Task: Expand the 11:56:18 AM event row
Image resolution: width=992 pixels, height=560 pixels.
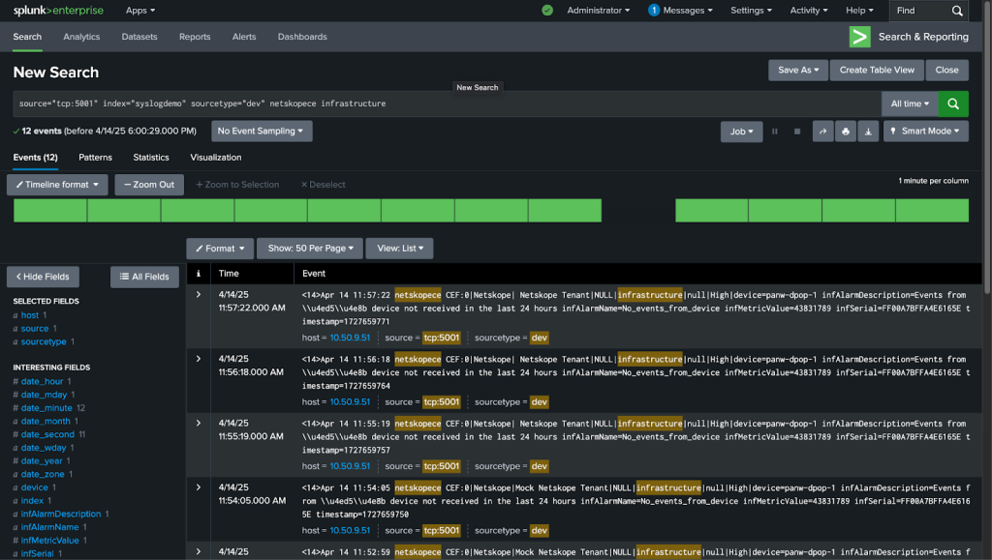Action: coord(198,359)
